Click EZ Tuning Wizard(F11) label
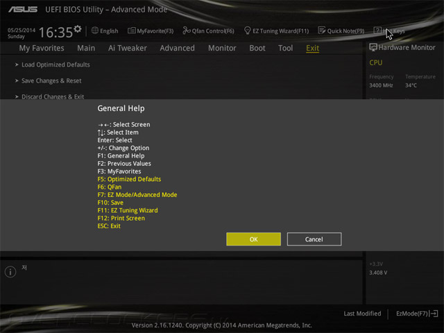The height and width of the screenshot is (333, 444). pyautogui.click(x=280, y=31)
